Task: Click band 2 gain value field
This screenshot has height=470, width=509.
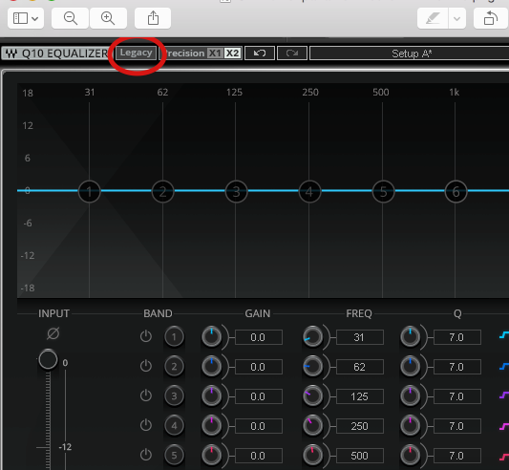Action: [259, 367]
